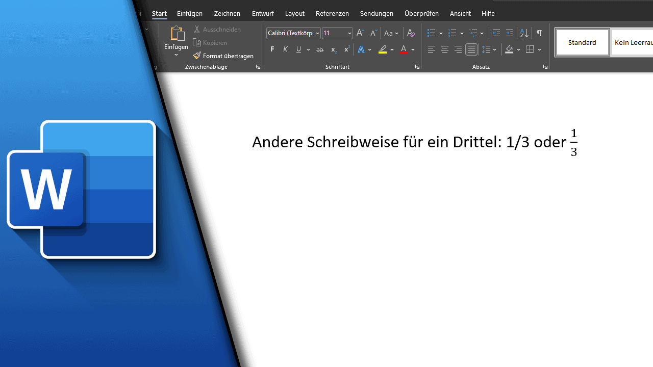The height and width of the screenshot is (367, 653).
Task: Open the font size dropdown
Action: click(x=349, y=33)
